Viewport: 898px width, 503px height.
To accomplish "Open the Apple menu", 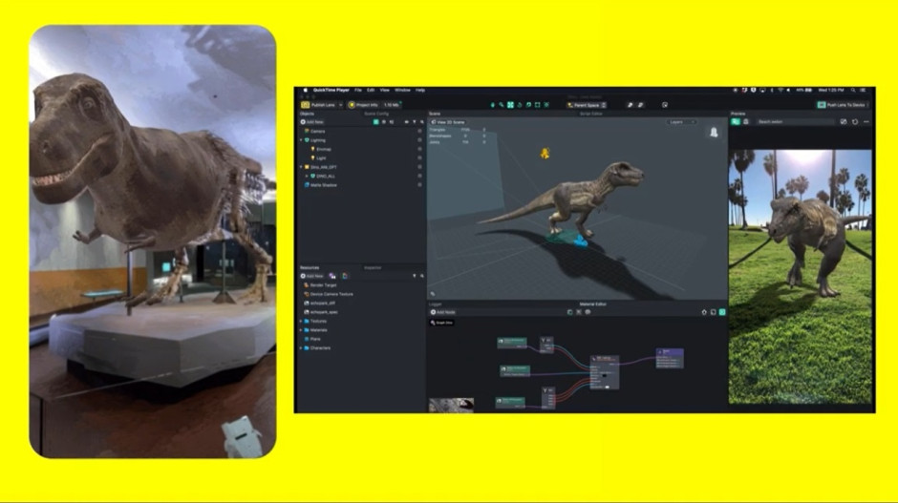I will 306,90.
